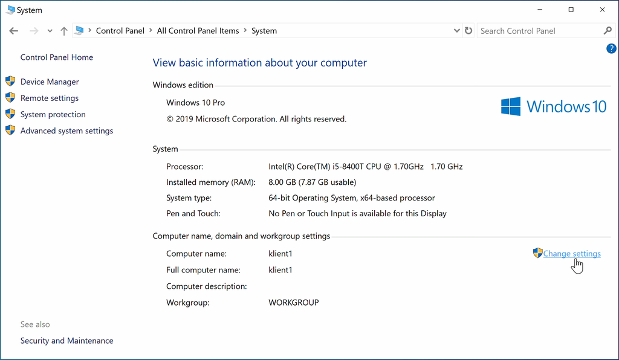Click the '© 2019 Microsoft Corporation' text

pos(221,119)
